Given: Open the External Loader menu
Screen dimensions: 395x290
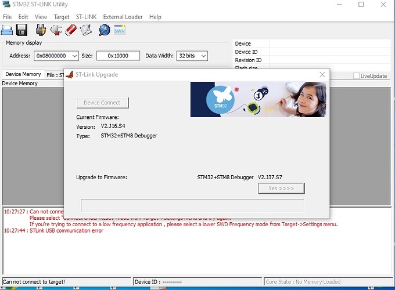Looking at the screenshot, I should pyautogui.click(x=123, y=17).
